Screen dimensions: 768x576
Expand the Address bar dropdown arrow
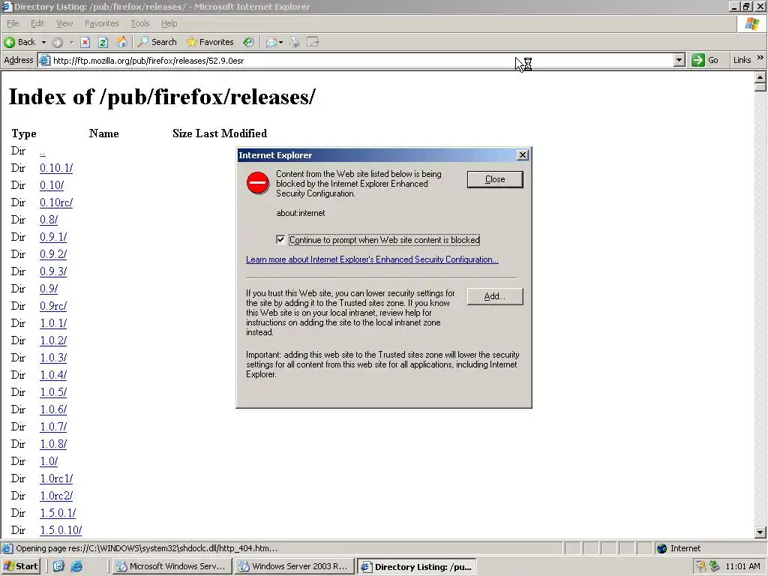(x=679, y=60)
